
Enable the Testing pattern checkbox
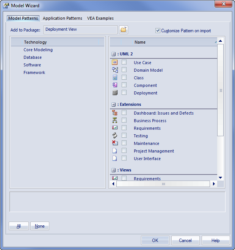(124, 136)
